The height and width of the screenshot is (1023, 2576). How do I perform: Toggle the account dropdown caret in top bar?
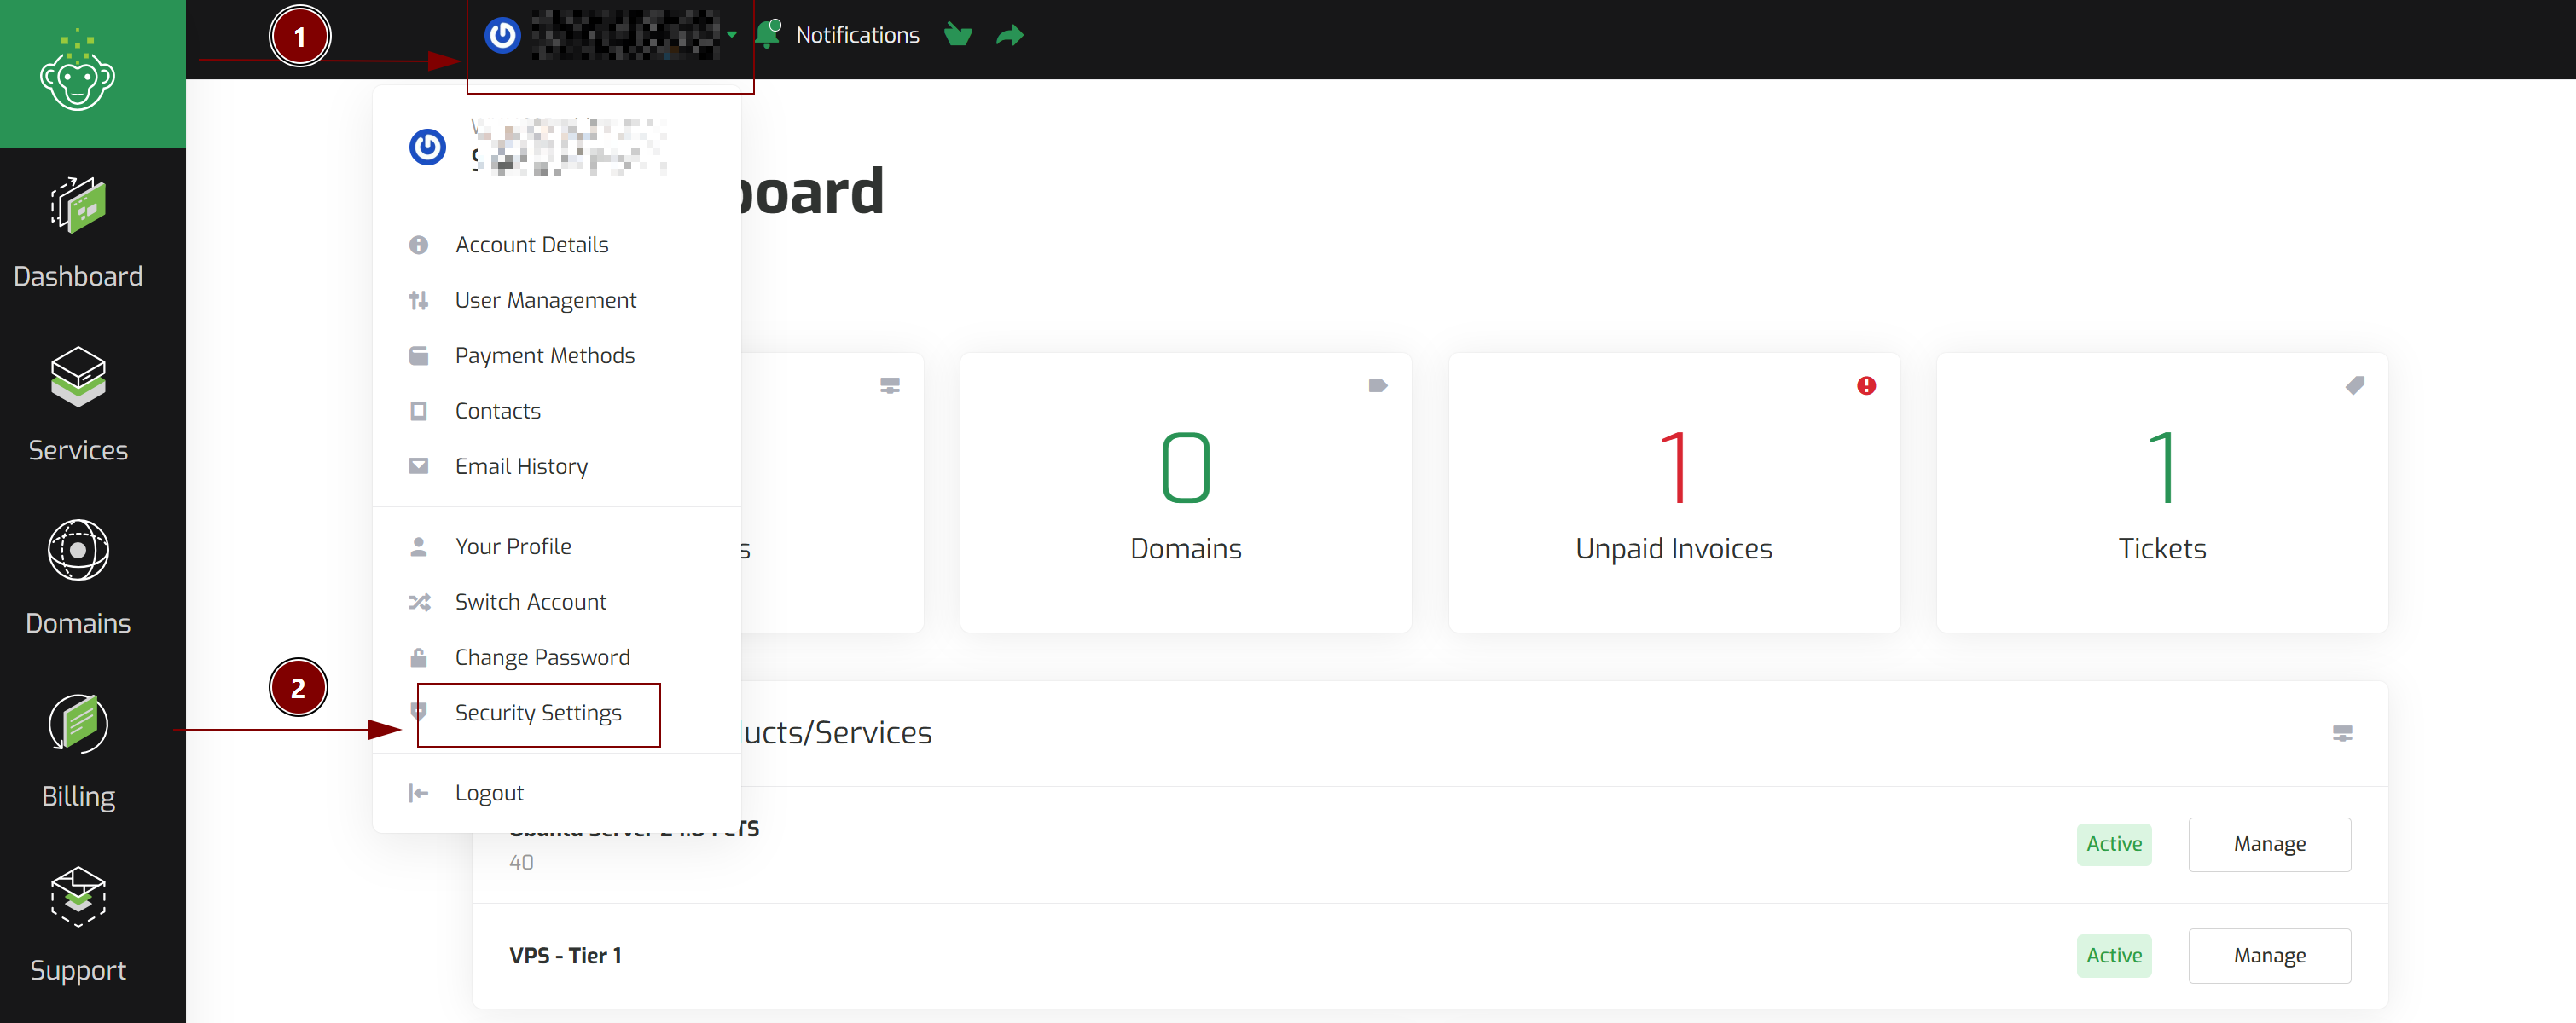pos(732,35)
